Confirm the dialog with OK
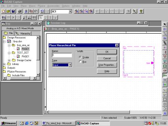This screenshot has width=168, height=126. coord(107,52)
